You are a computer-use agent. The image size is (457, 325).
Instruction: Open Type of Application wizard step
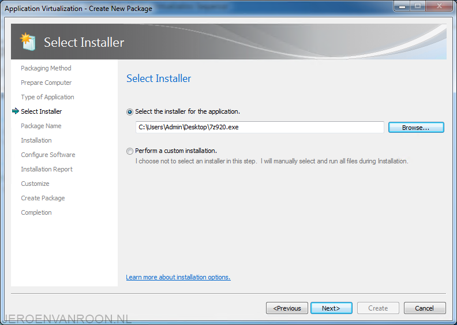click(47, 97)
